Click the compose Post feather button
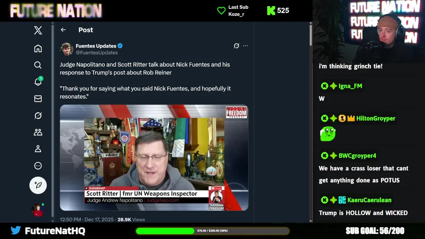Viewport: 425px width, 239px height. coord(38,185)
